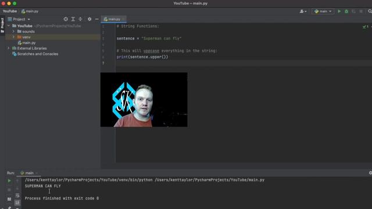Click the Stop square in Run panel
Screen dimensions: 372x209
click(9, 190)
